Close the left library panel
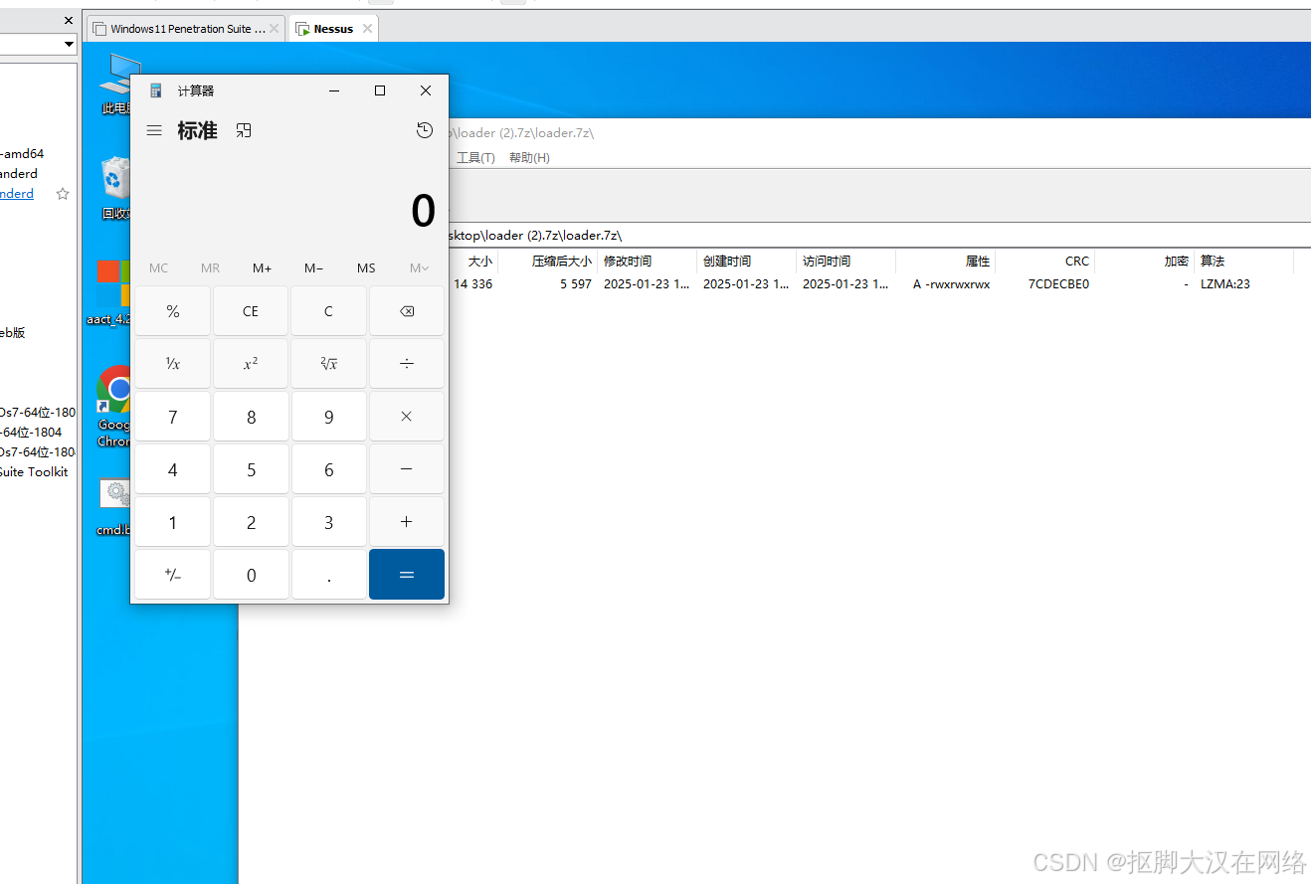This screenshot has height=884, width=1311. tap(69, 20)
